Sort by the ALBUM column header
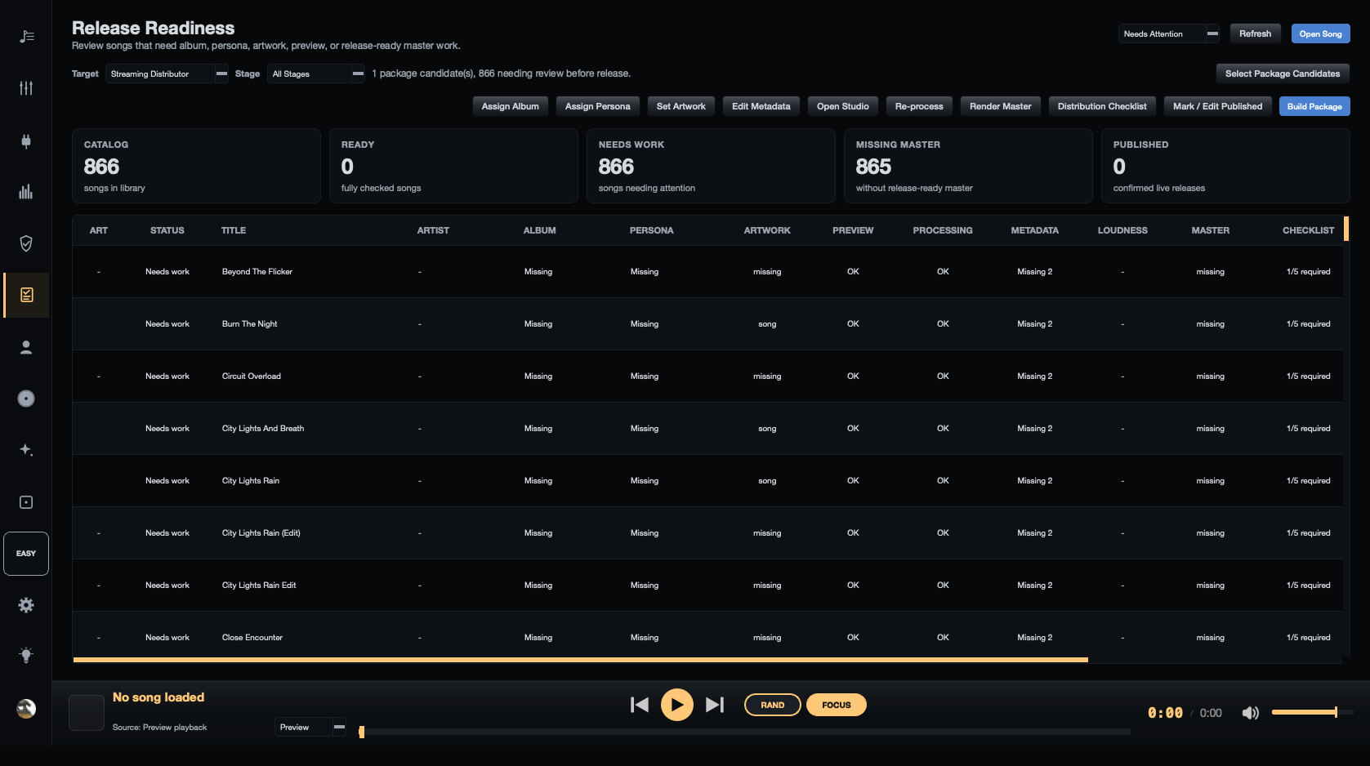This screenshot has height=766, width=1370. click(539, 230)
